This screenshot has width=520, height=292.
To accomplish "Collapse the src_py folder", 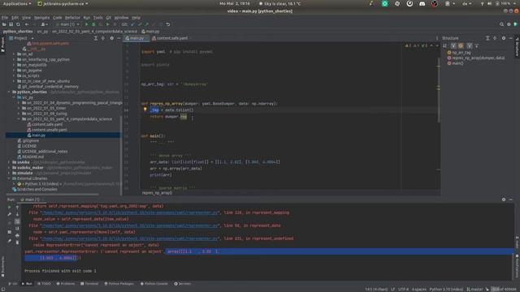I will coord(14,97).
